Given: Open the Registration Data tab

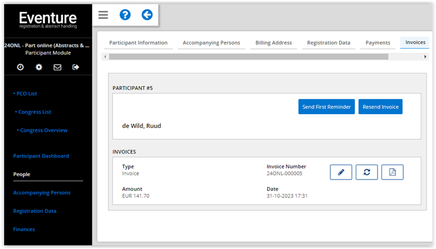Looking at the screenshot, I should [x=329, y=43].
